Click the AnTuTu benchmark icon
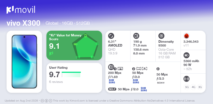The image size is (213, 104). 187,36
